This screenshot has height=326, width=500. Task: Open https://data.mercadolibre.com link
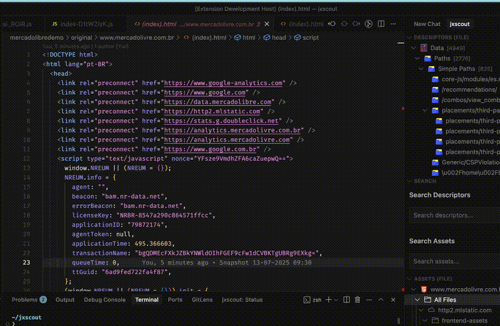[217, 102]
